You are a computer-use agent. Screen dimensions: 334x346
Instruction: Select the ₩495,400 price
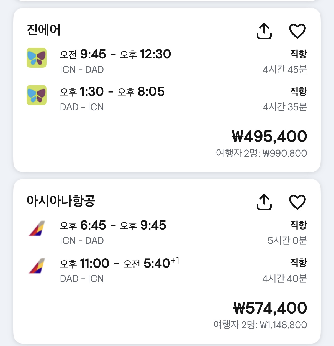tap(269, 136)
